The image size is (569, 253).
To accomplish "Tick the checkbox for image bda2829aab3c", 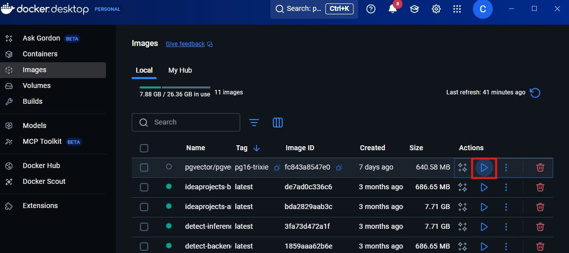I will click(x=144, y=207).
